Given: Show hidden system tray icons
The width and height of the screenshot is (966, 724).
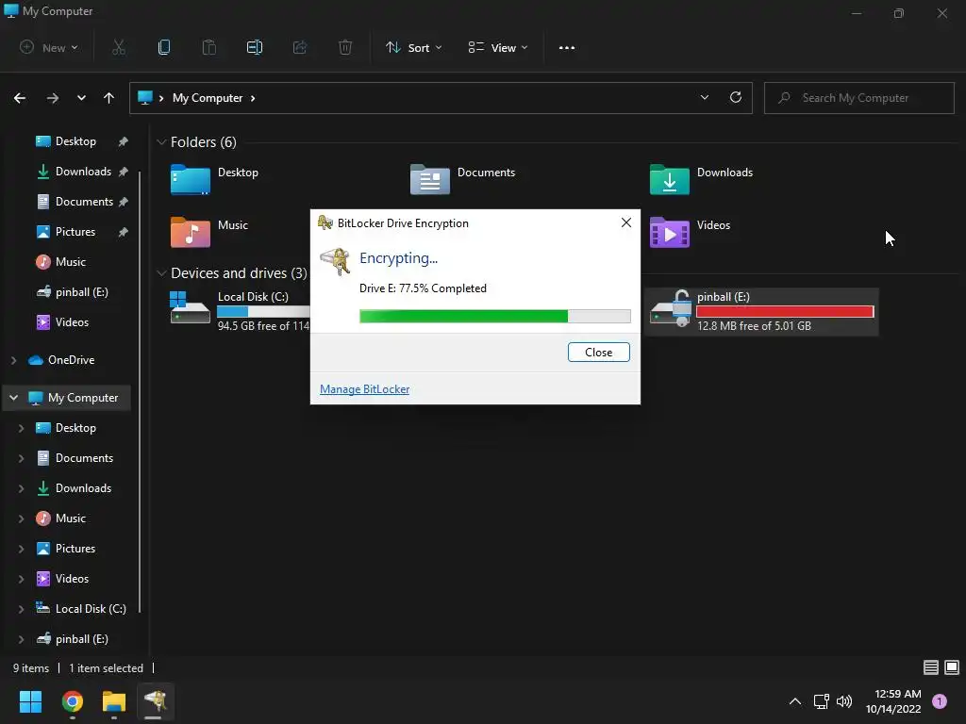Looking at the screenshot, I should coord(795,701).
